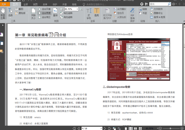Open the Comment (注释) ribbon tab
The width and height of the screenshot is (185, 130).
(26, 4)
